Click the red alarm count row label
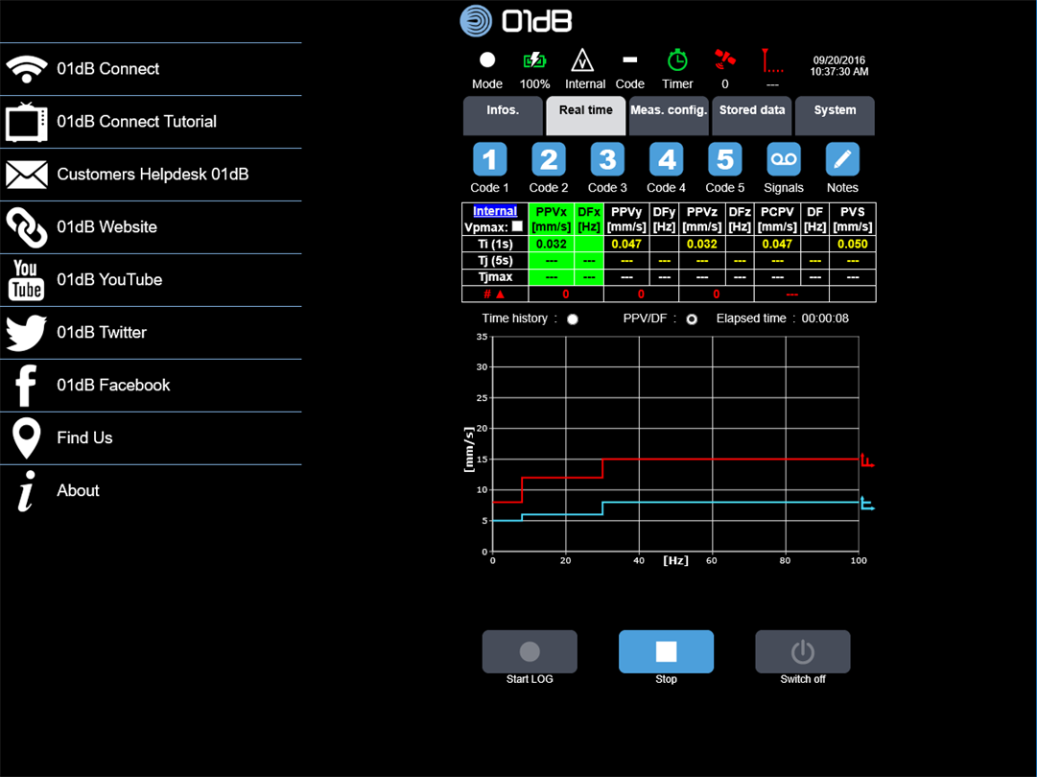Screen dimensions: 1037x777 coord(495,294)
